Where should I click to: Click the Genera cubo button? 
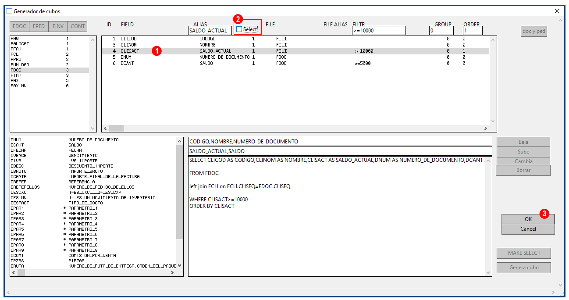tap(524, 268)
